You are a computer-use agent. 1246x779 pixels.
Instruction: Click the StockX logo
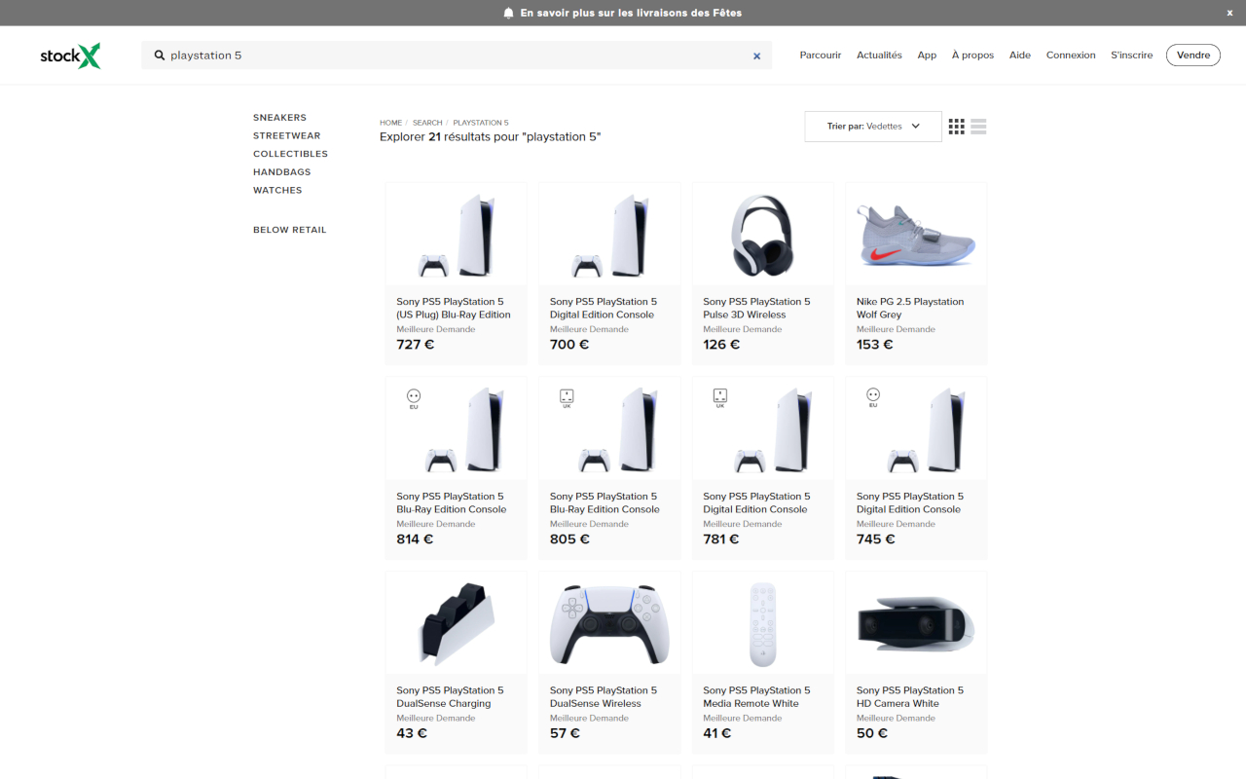(70, 56)
